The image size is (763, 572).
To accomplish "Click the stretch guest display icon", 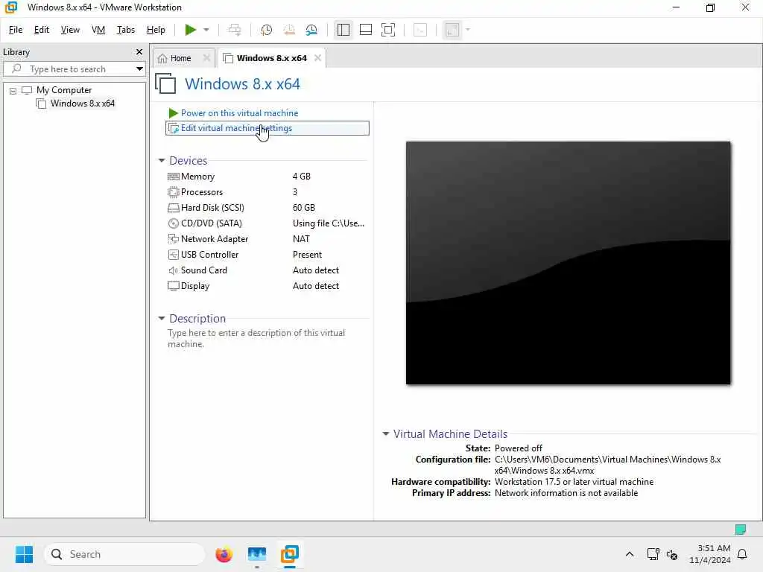I will 452,30.
